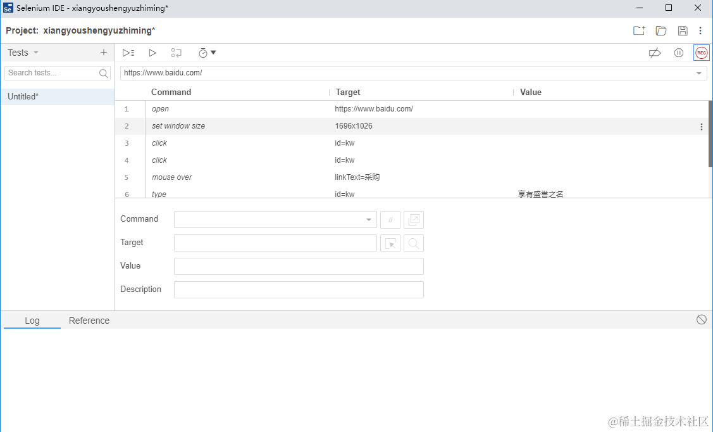Open the project more-options menu
The width and height of the screenshot is (713, 432).
(700, 30)
